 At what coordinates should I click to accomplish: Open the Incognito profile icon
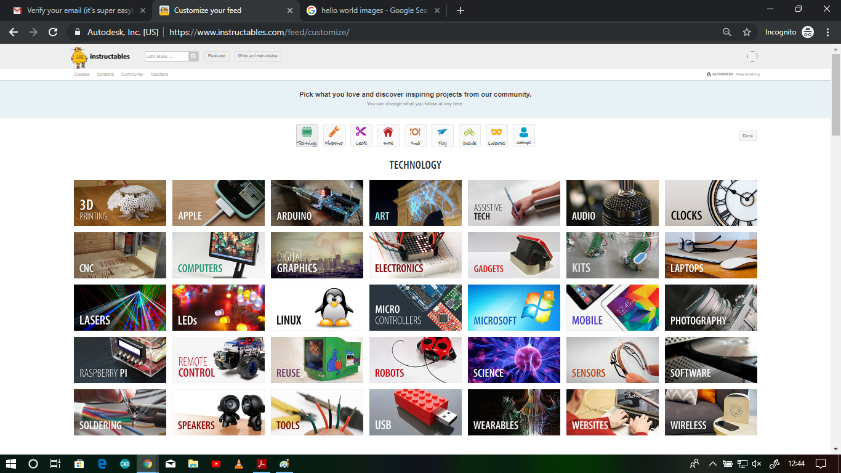pos(808,32)
